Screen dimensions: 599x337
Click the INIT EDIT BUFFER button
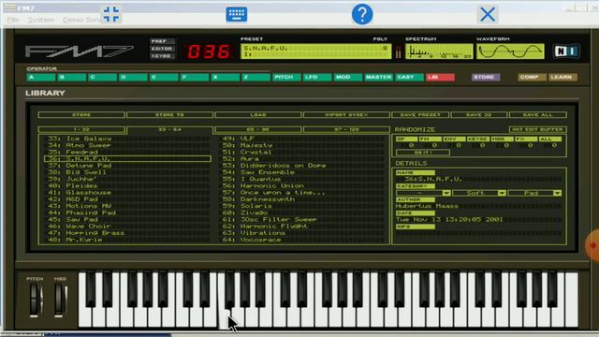(538, 129)
